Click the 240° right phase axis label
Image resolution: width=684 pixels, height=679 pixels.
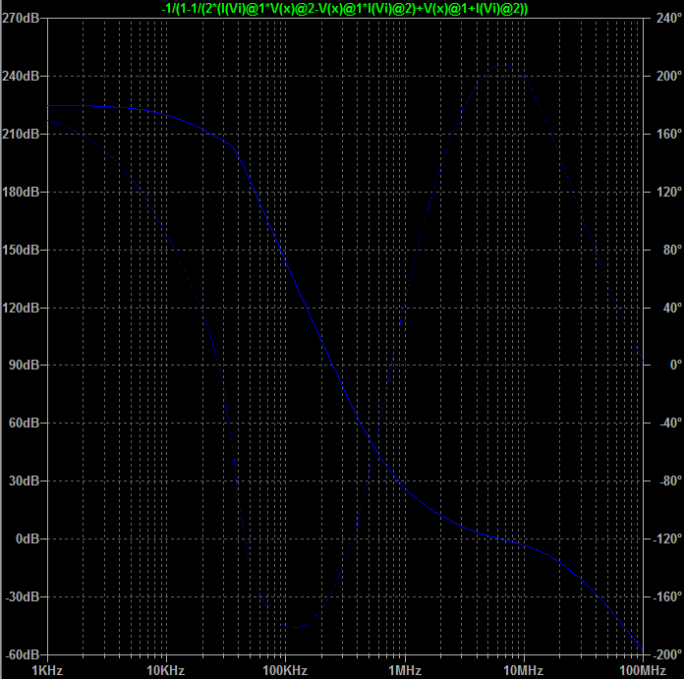coord(668,18)
